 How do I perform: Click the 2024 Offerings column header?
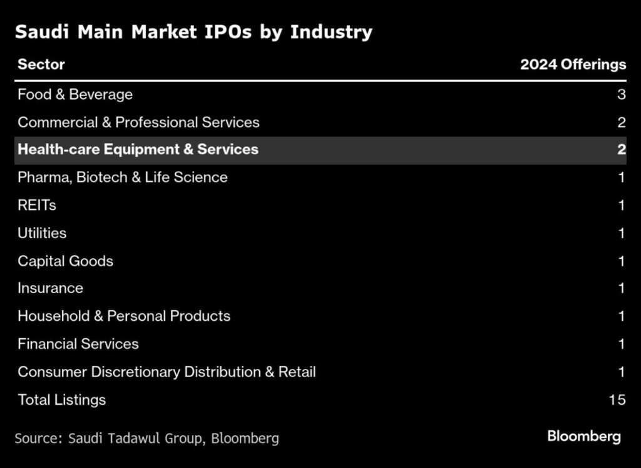(x=573, y=65)
